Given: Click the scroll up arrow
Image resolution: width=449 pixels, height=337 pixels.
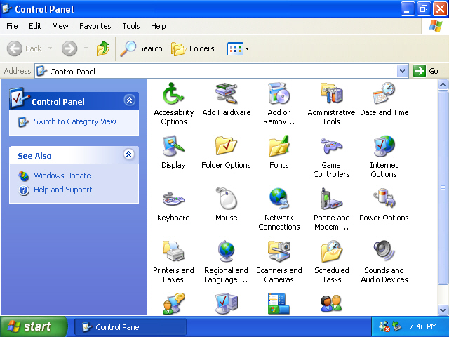Looking at the screenshot, I should click(443, 84).
